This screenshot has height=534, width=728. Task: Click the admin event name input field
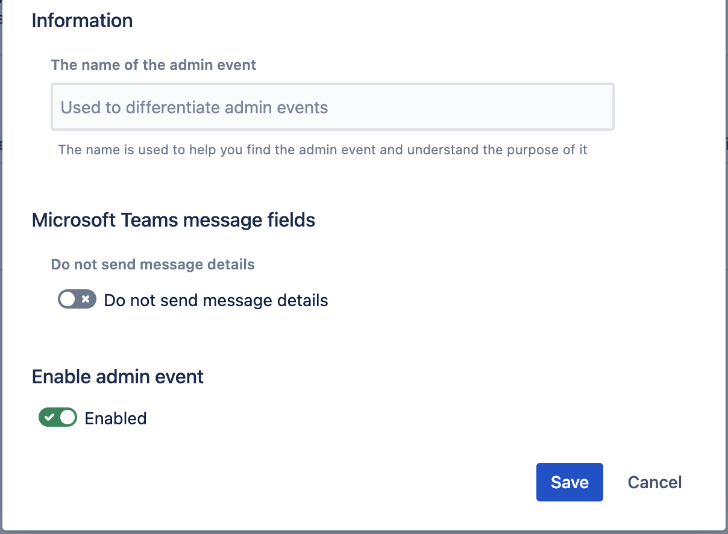332,107
